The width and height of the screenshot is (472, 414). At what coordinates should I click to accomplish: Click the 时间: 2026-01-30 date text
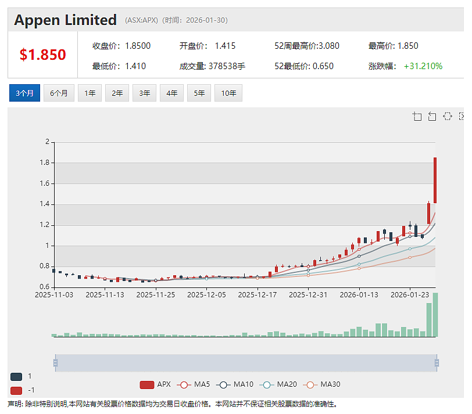195,20
